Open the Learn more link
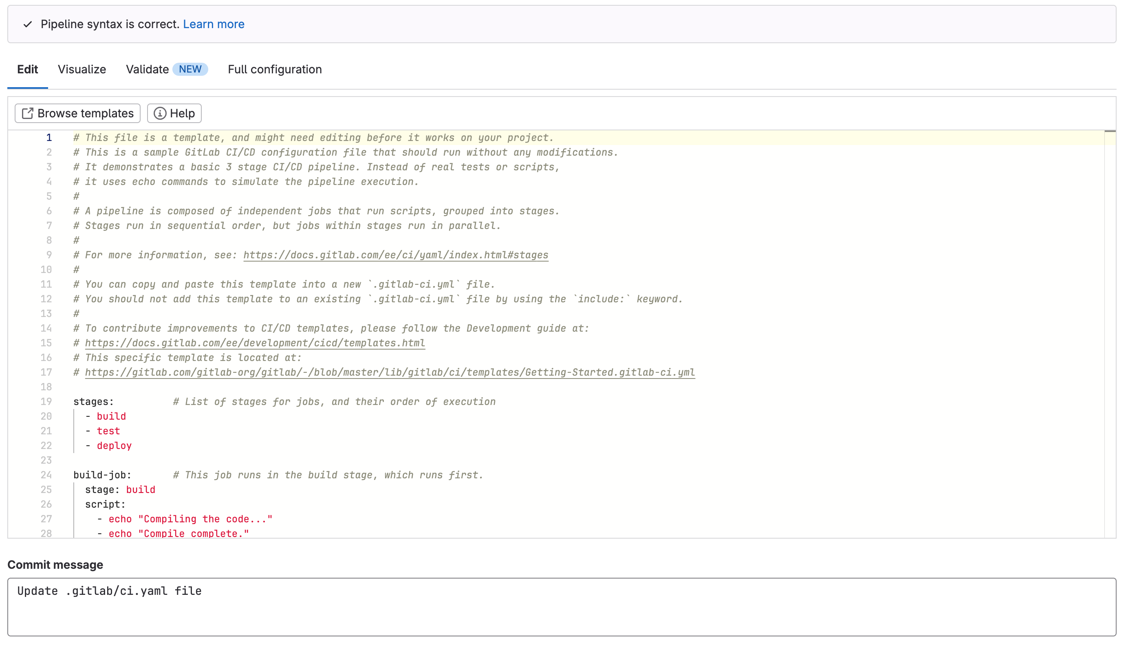Screen dimensions: 1128x647 click(x=213, y=24)
